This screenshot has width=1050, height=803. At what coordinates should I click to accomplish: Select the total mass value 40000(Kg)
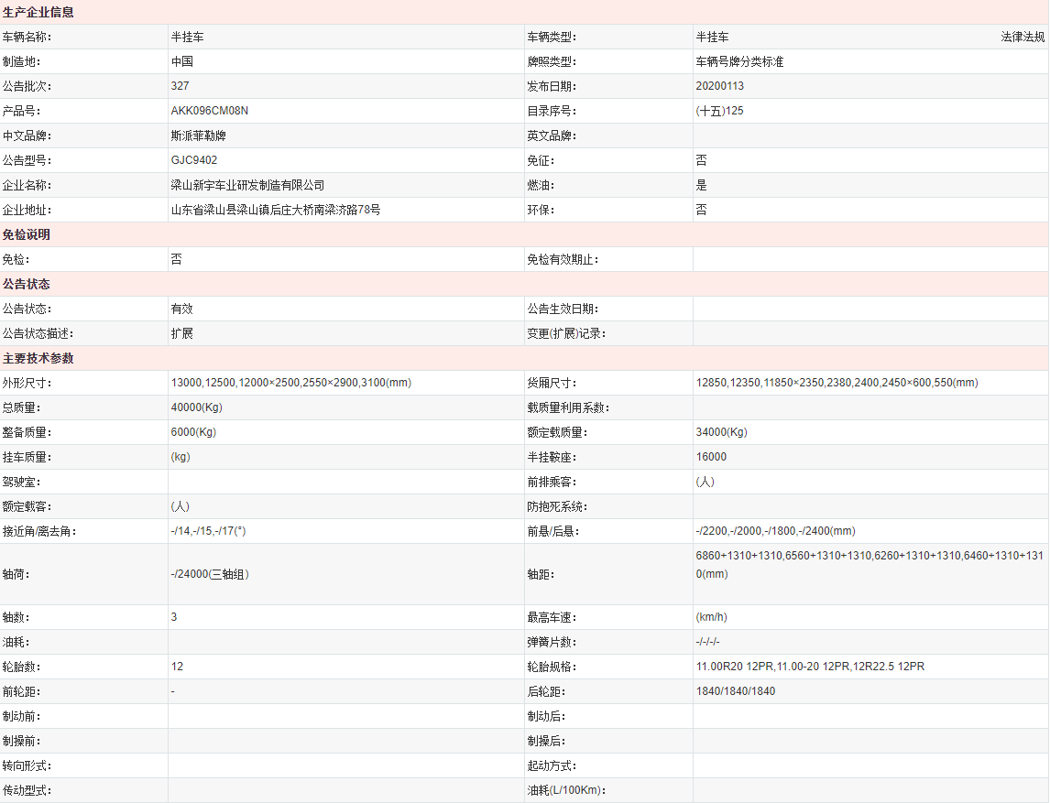tap(196, 407)
